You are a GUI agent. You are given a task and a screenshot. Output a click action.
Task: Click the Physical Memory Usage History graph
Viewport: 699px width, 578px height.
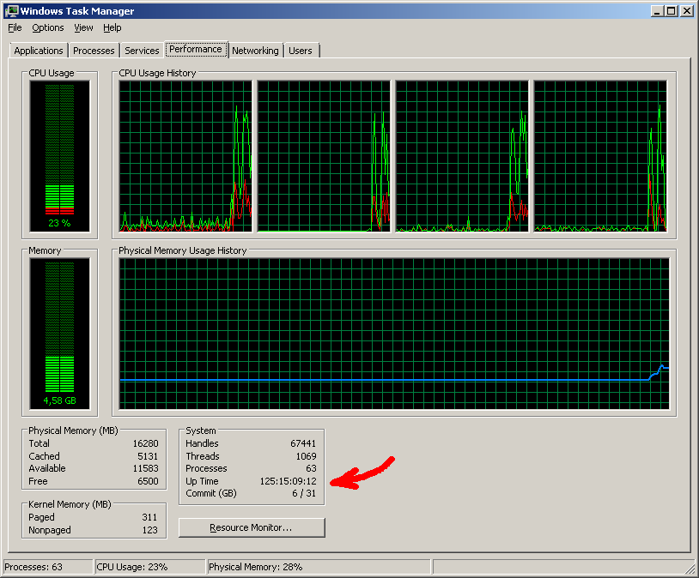[x=393, y=334]
